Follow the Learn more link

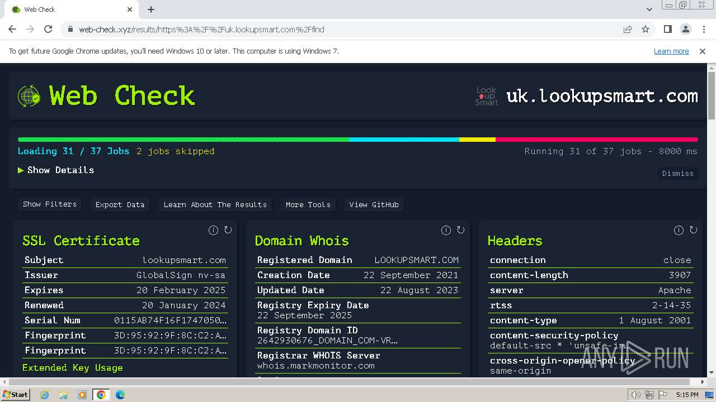point(671,51)
